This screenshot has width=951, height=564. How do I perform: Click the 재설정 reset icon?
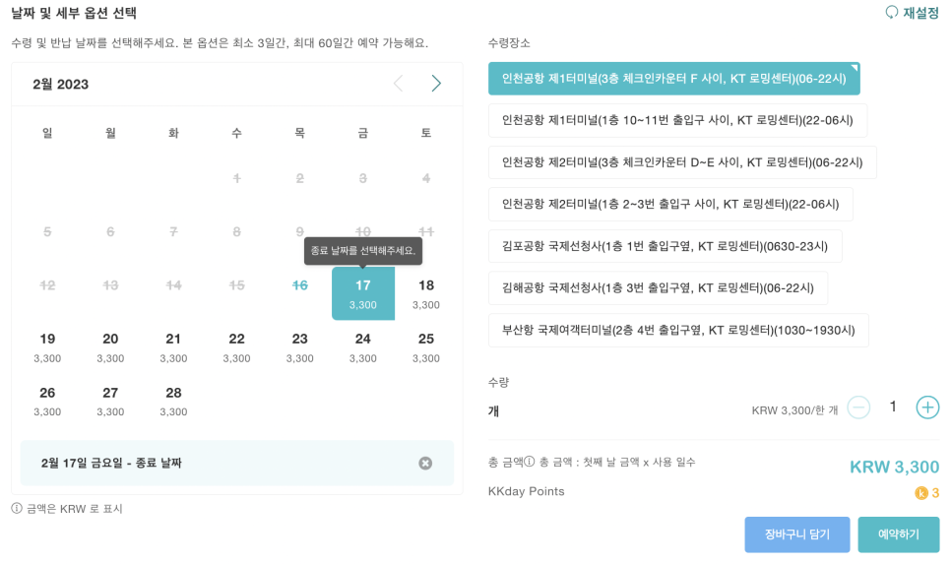point(891,13)
